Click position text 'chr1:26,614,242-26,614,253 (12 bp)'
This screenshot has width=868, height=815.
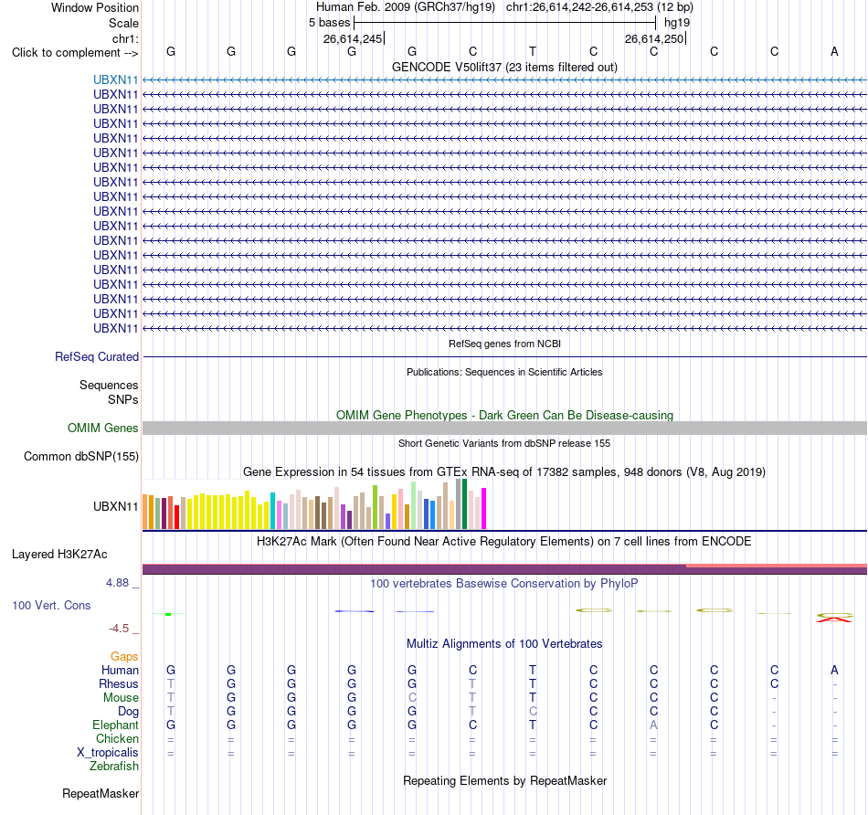pos(599,7)
